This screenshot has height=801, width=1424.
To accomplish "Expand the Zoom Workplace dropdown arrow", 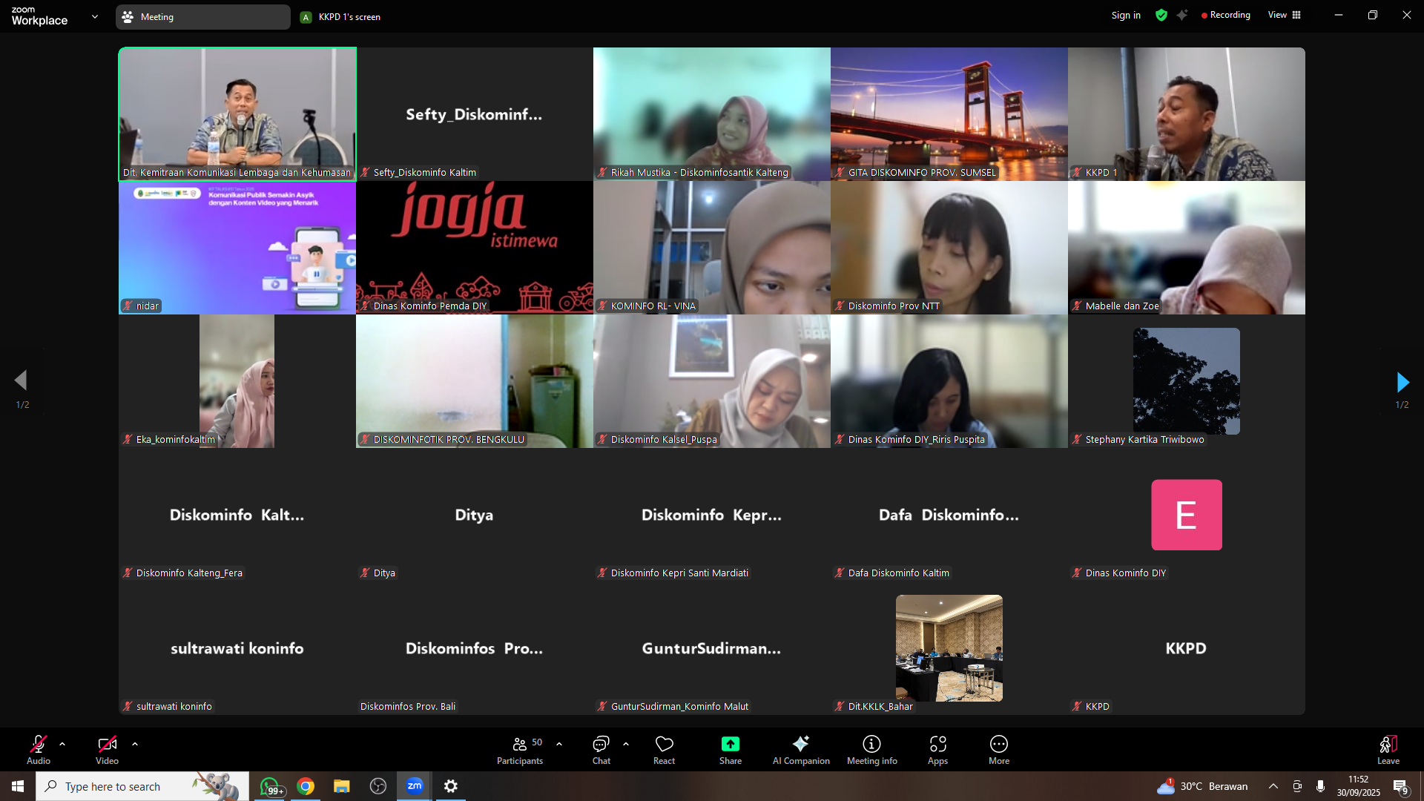I will tap(94, 16).
